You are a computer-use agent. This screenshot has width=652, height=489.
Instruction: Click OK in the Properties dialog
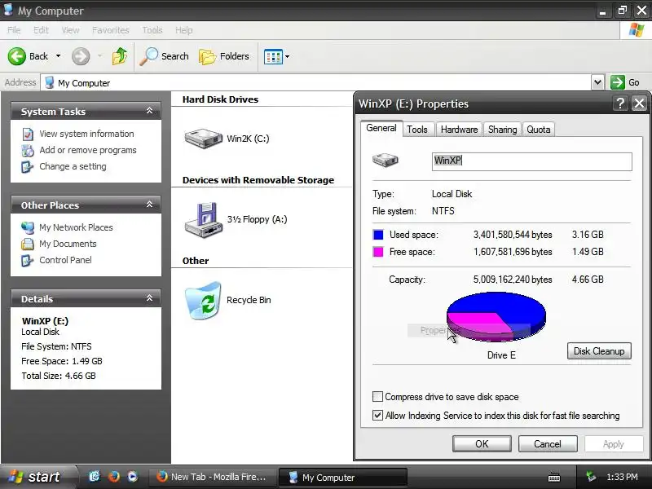482,443
